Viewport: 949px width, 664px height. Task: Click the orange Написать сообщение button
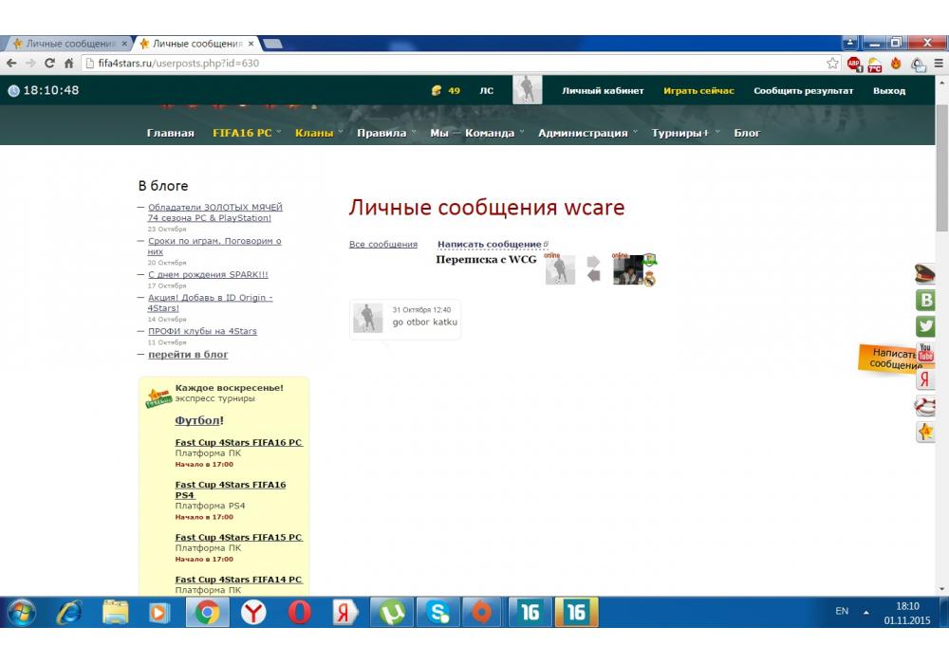890,359
